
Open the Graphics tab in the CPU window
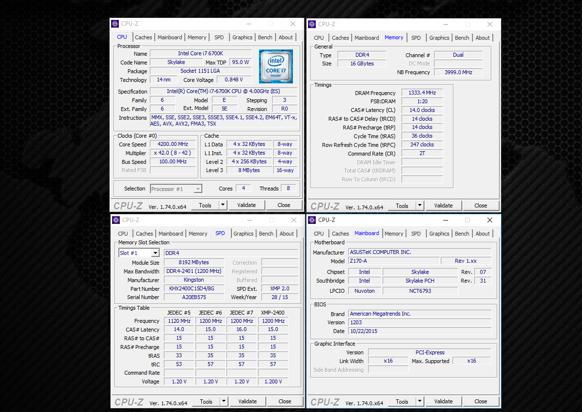pyautogui.click(x=242, y=37)
